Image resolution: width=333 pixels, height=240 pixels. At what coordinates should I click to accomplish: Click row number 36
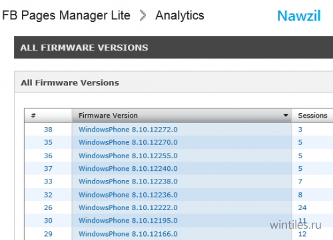coord(48,156)
